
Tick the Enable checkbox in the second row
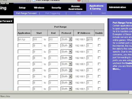99,45
